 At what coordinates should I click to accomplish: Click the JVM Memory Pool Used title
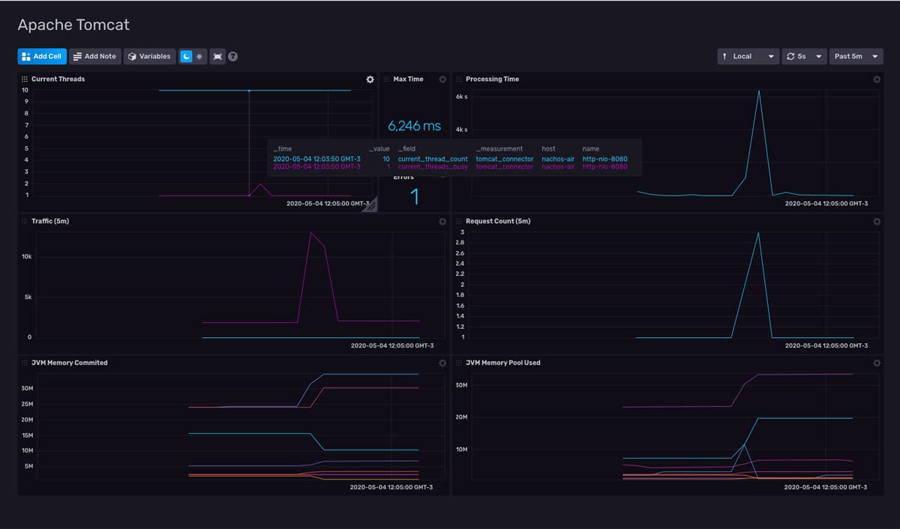click(x=502, y=363)
